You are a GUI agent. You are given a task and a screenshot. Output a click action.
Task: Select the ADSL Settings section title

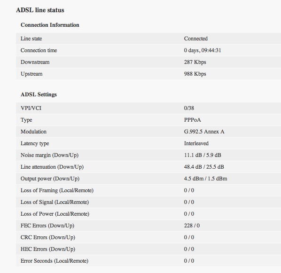coord(39,94)
